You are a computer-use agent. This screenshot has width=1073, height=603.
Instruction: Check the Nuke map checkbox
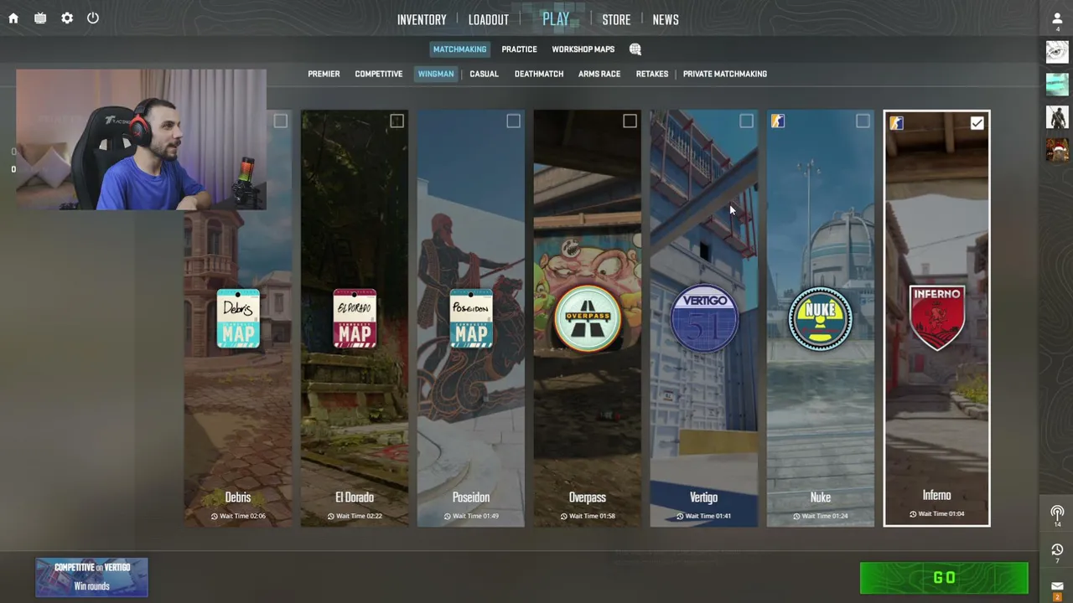click(863, 121)
